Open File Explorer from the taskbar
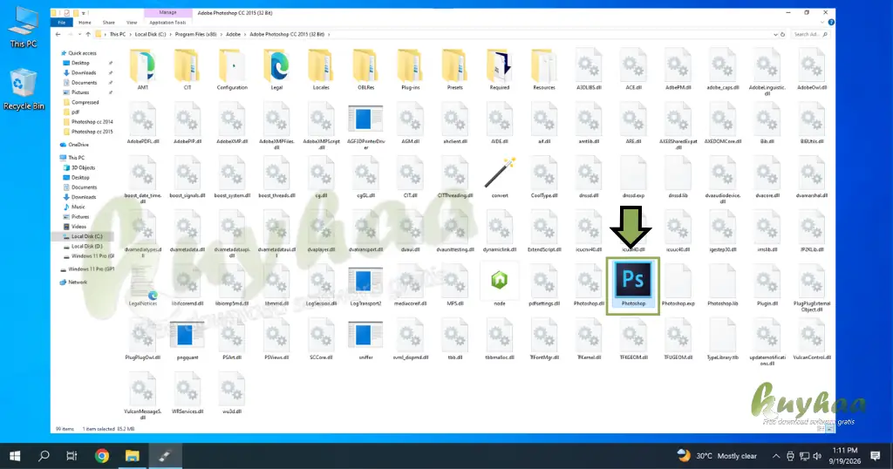Screen dimensions: 893x469 [x=133, y=455]
